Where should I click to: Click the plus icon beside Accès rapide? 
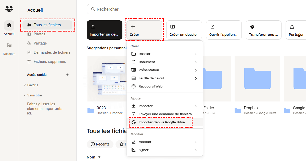(x=67, y=75)
